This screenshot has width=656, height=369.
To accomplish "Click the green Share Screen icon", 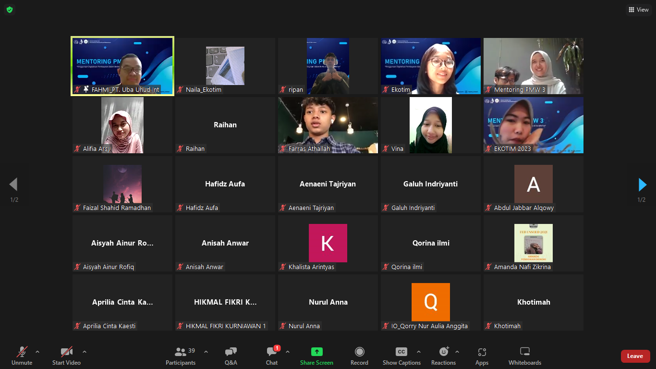I will point(316,352).
